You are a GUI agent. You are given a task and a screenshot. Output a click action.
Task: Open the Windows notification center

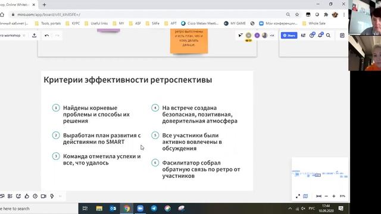coord(341,209)
